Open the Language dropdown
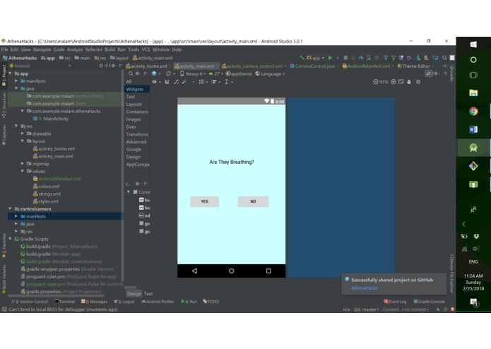491x349 pixels. [270, 74]
